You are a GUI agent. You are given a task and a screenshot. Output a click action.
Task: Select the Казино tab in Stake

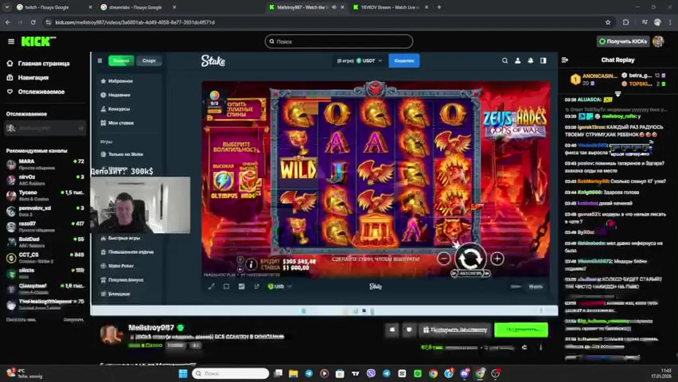pos(121,60)
